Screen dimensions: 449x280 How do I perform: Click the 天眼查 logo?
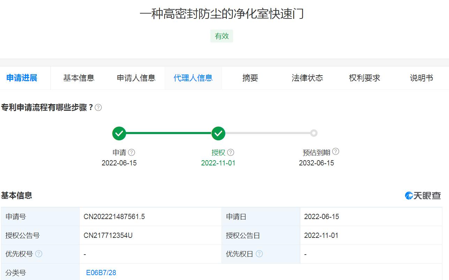point(423,196)
